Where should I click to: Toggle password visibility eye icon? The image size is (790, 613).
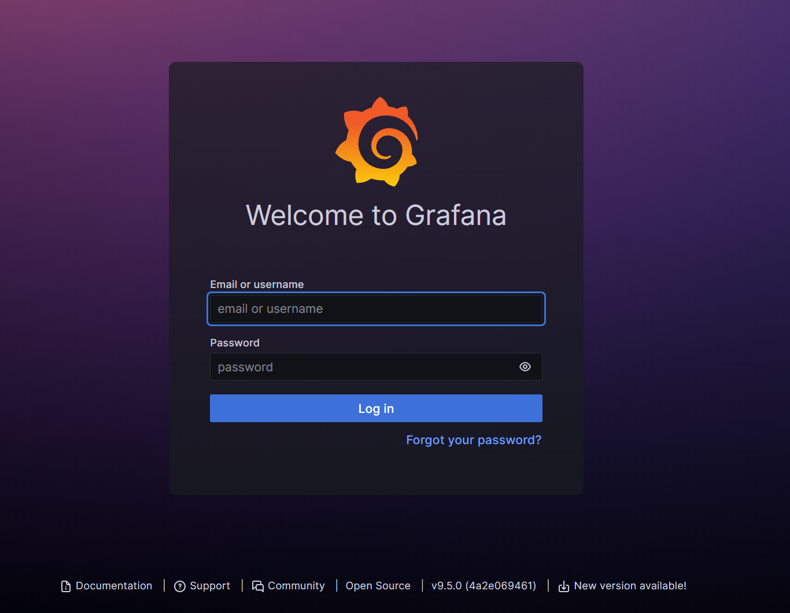pos(525,367)
